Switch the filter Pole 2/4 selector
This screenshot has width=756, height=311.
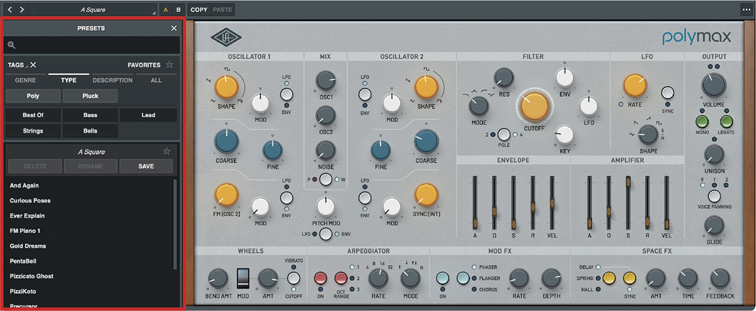click(503, 134)
